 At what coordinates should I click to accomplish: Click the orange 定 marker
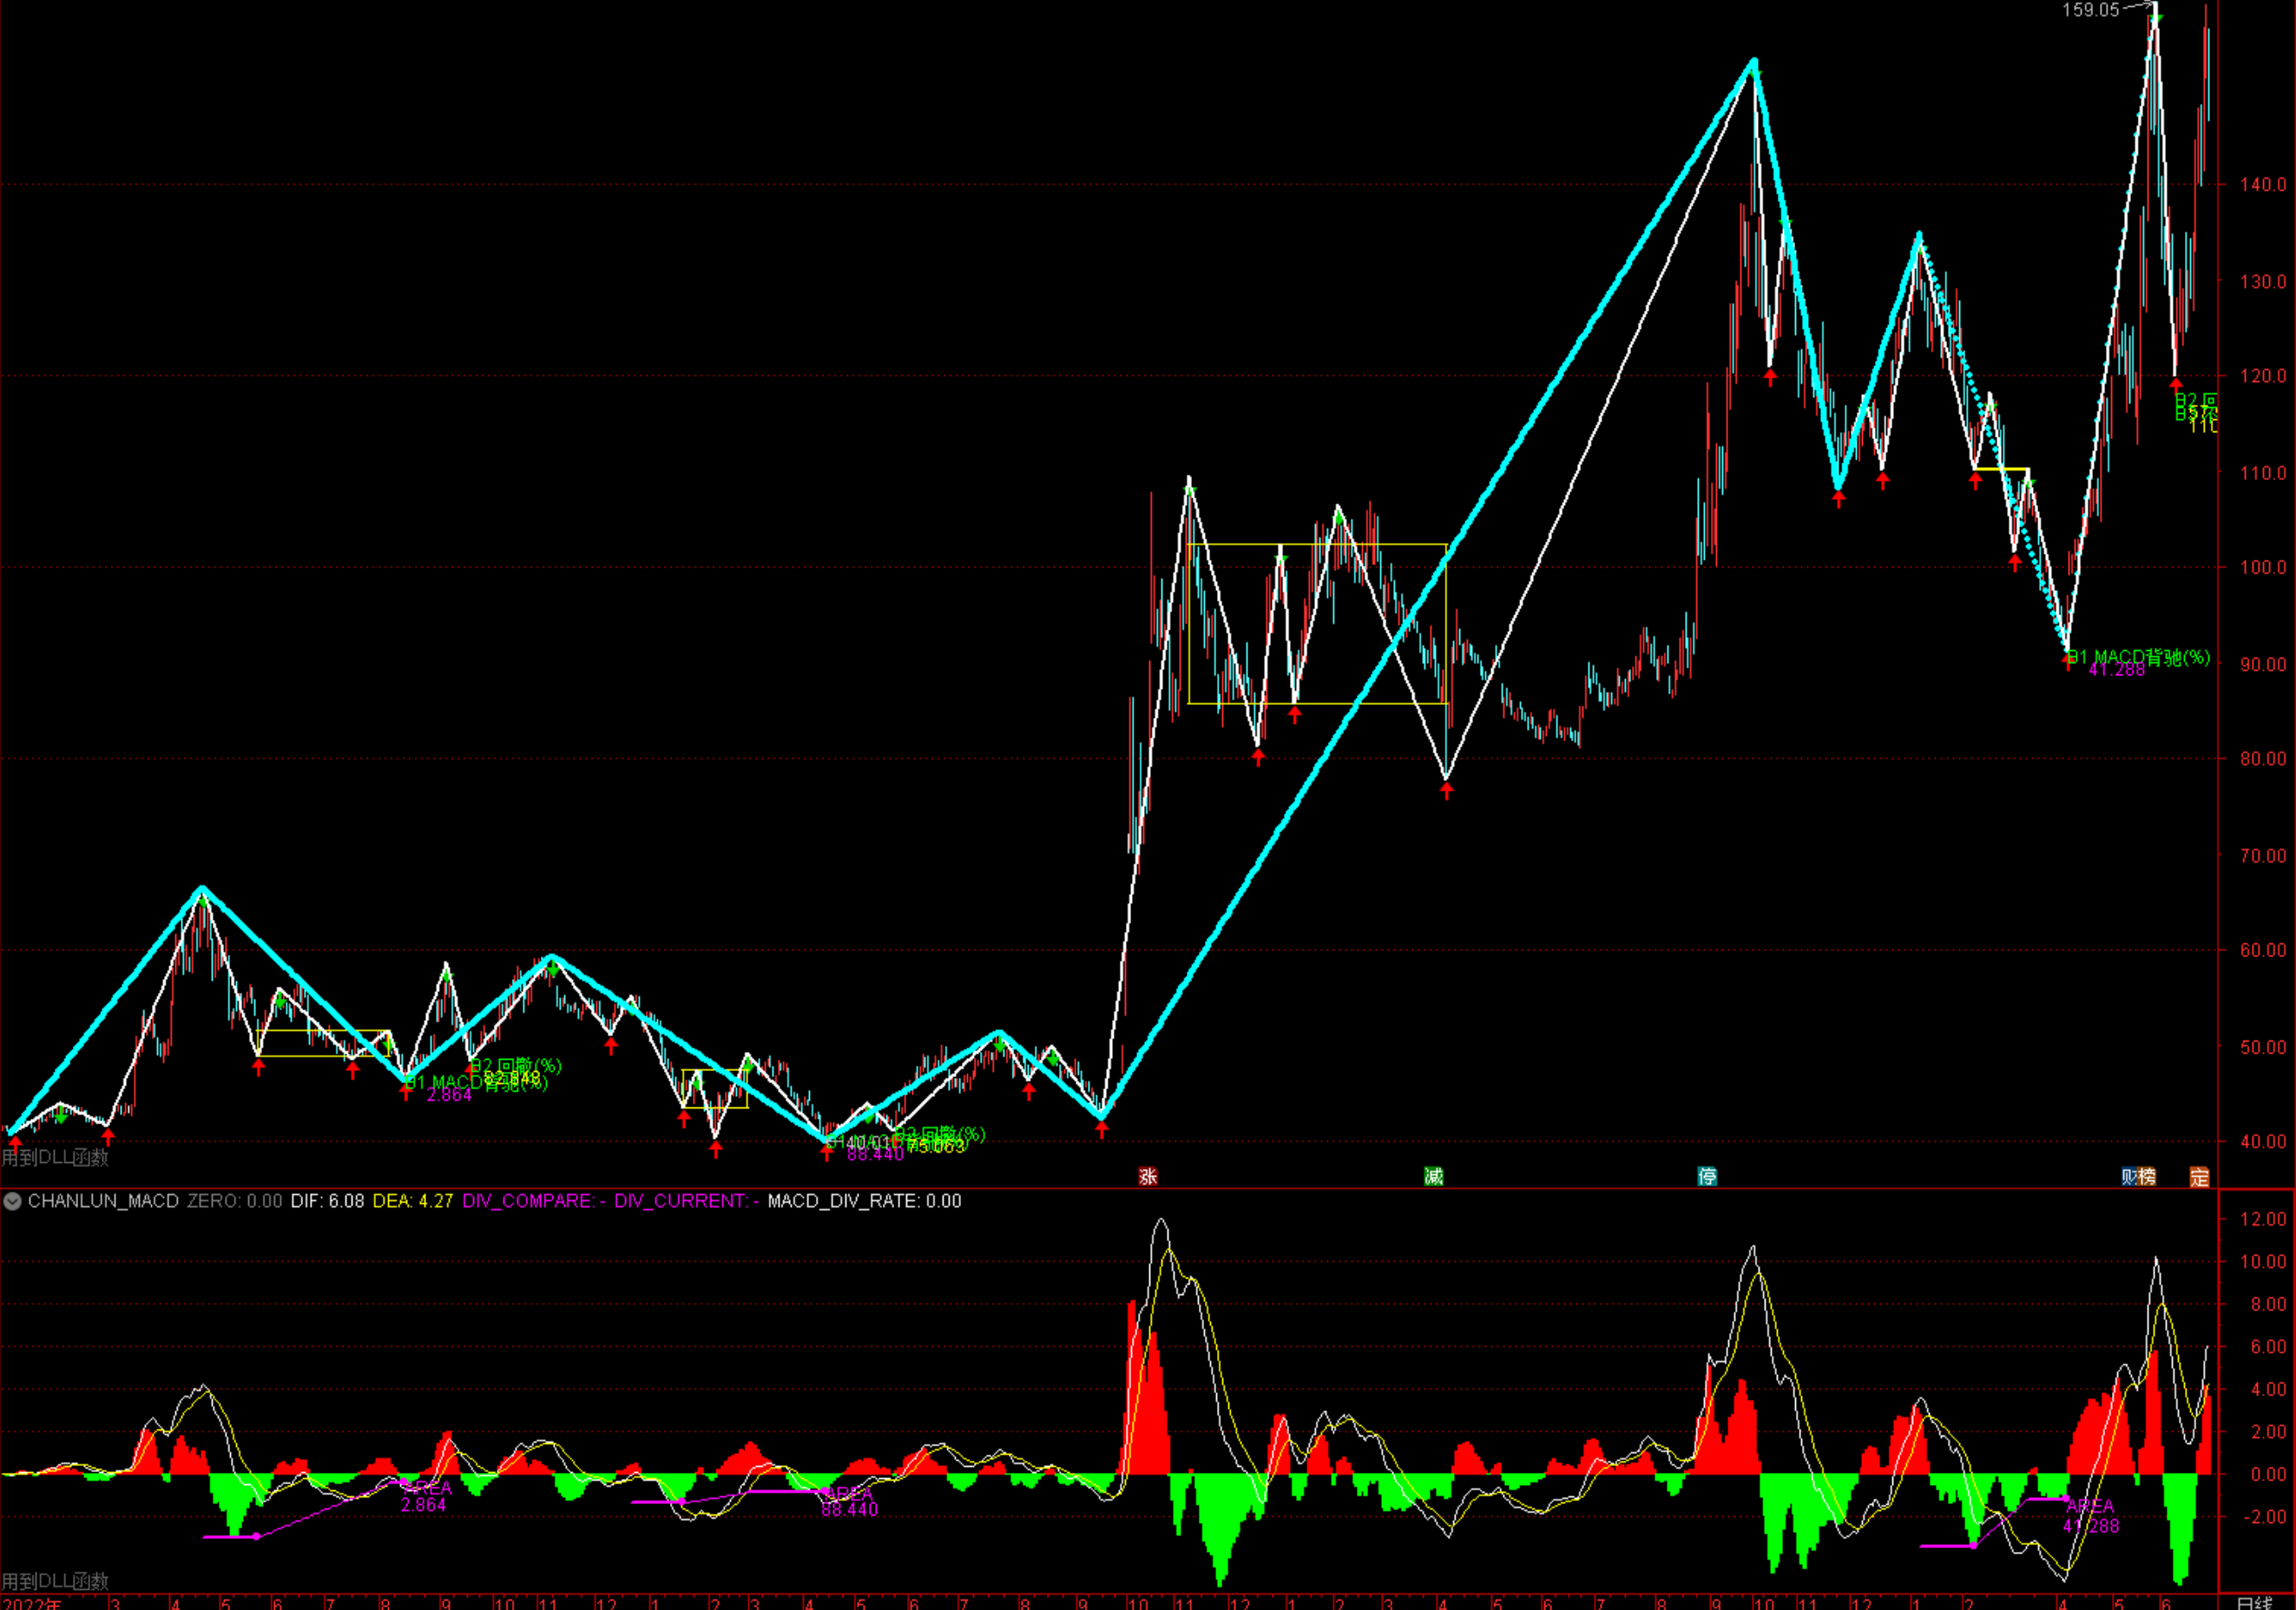[x=2199, y=1176]
